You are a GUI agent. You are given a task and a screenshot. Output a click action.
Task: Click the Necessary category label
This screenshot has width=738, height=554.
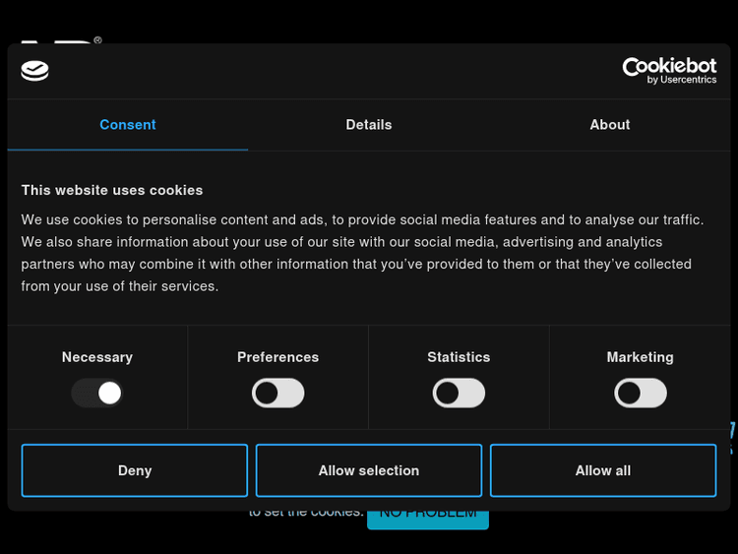pos(97,357)
